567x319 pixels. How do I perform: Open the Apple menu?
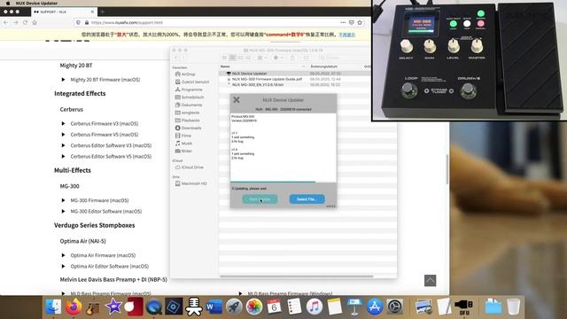click(x=8, y=3)
